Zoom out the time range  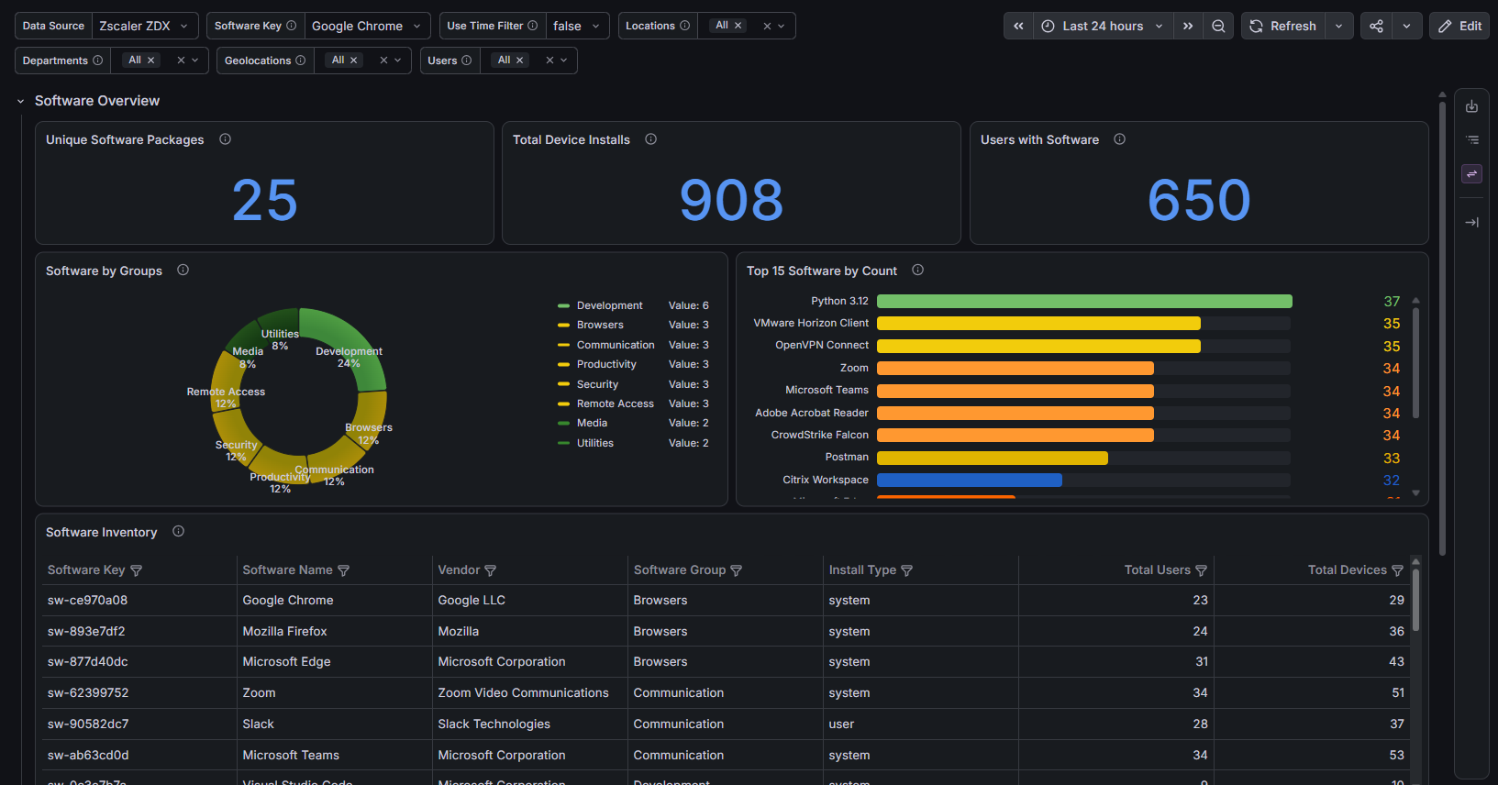[1218, 26]
